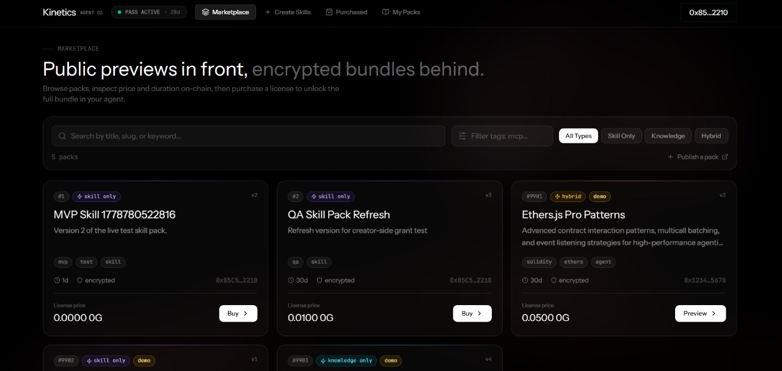The width and height of the screenshot is (782, 371).
Task: Filter packs by Knowledge type
Action: 668,136
